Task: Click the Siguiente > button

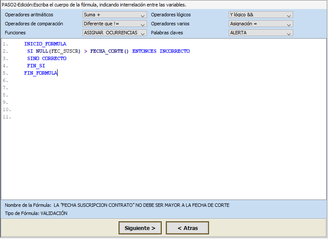Action: coord(140,228)
